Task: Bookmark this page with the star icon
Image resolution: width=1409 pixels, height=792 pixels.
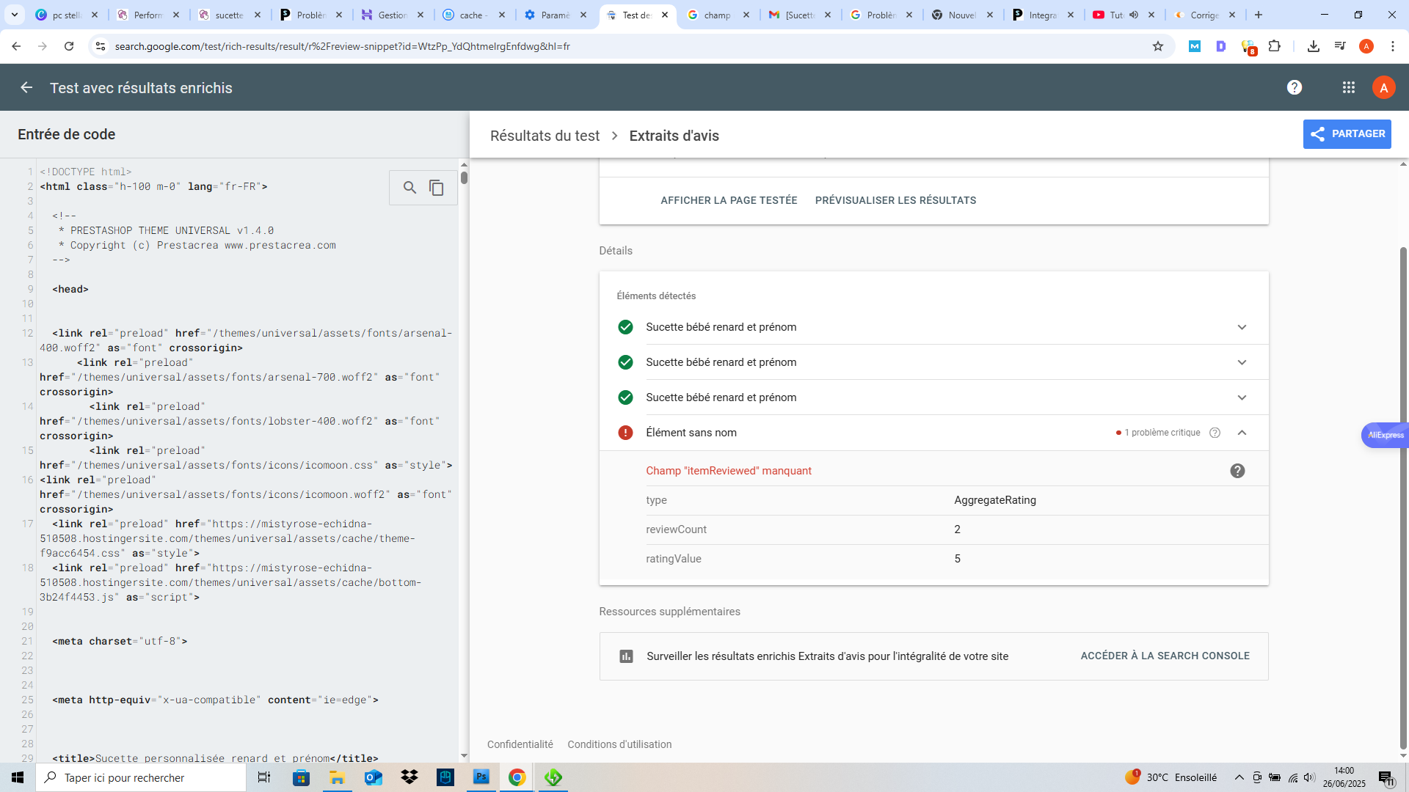Action: 1158,46
